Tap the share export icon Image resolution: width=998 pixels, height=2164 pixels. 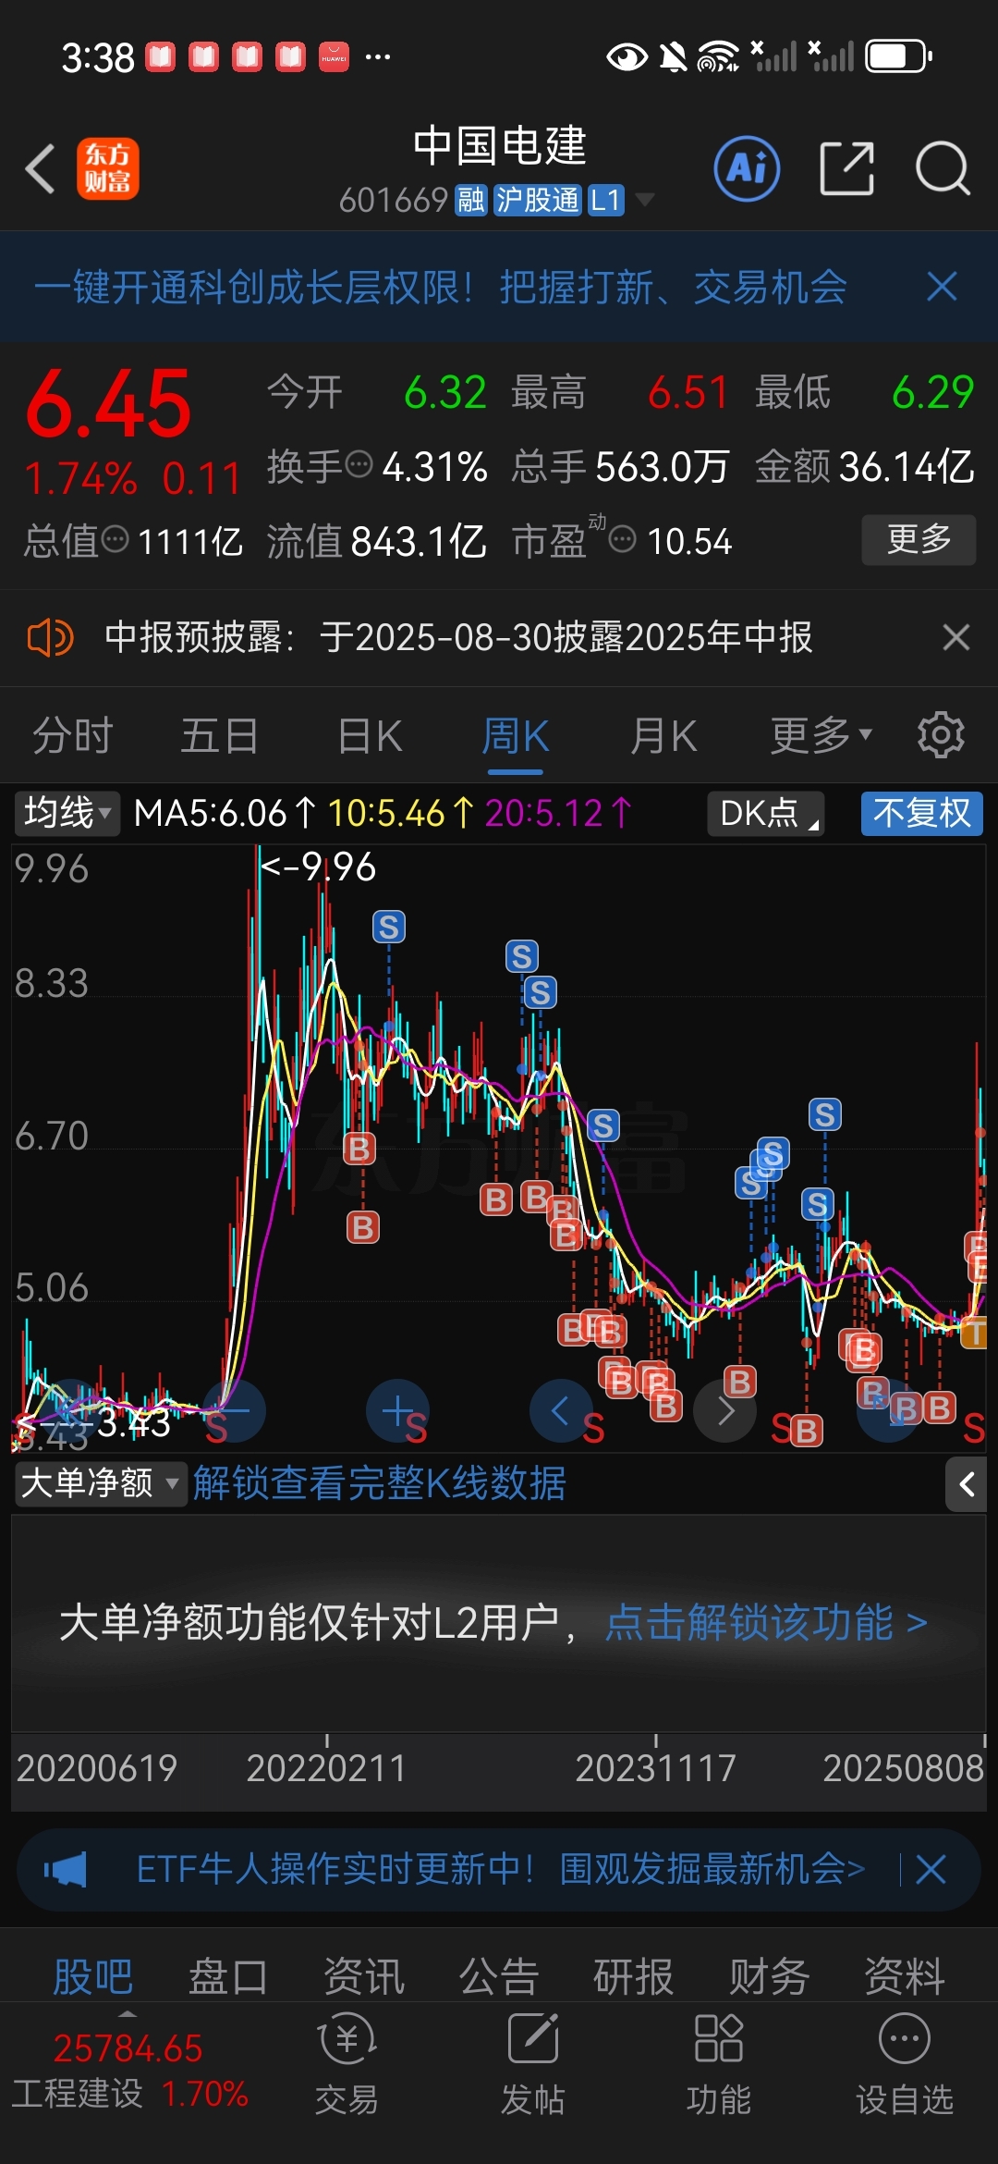point(846,168)
